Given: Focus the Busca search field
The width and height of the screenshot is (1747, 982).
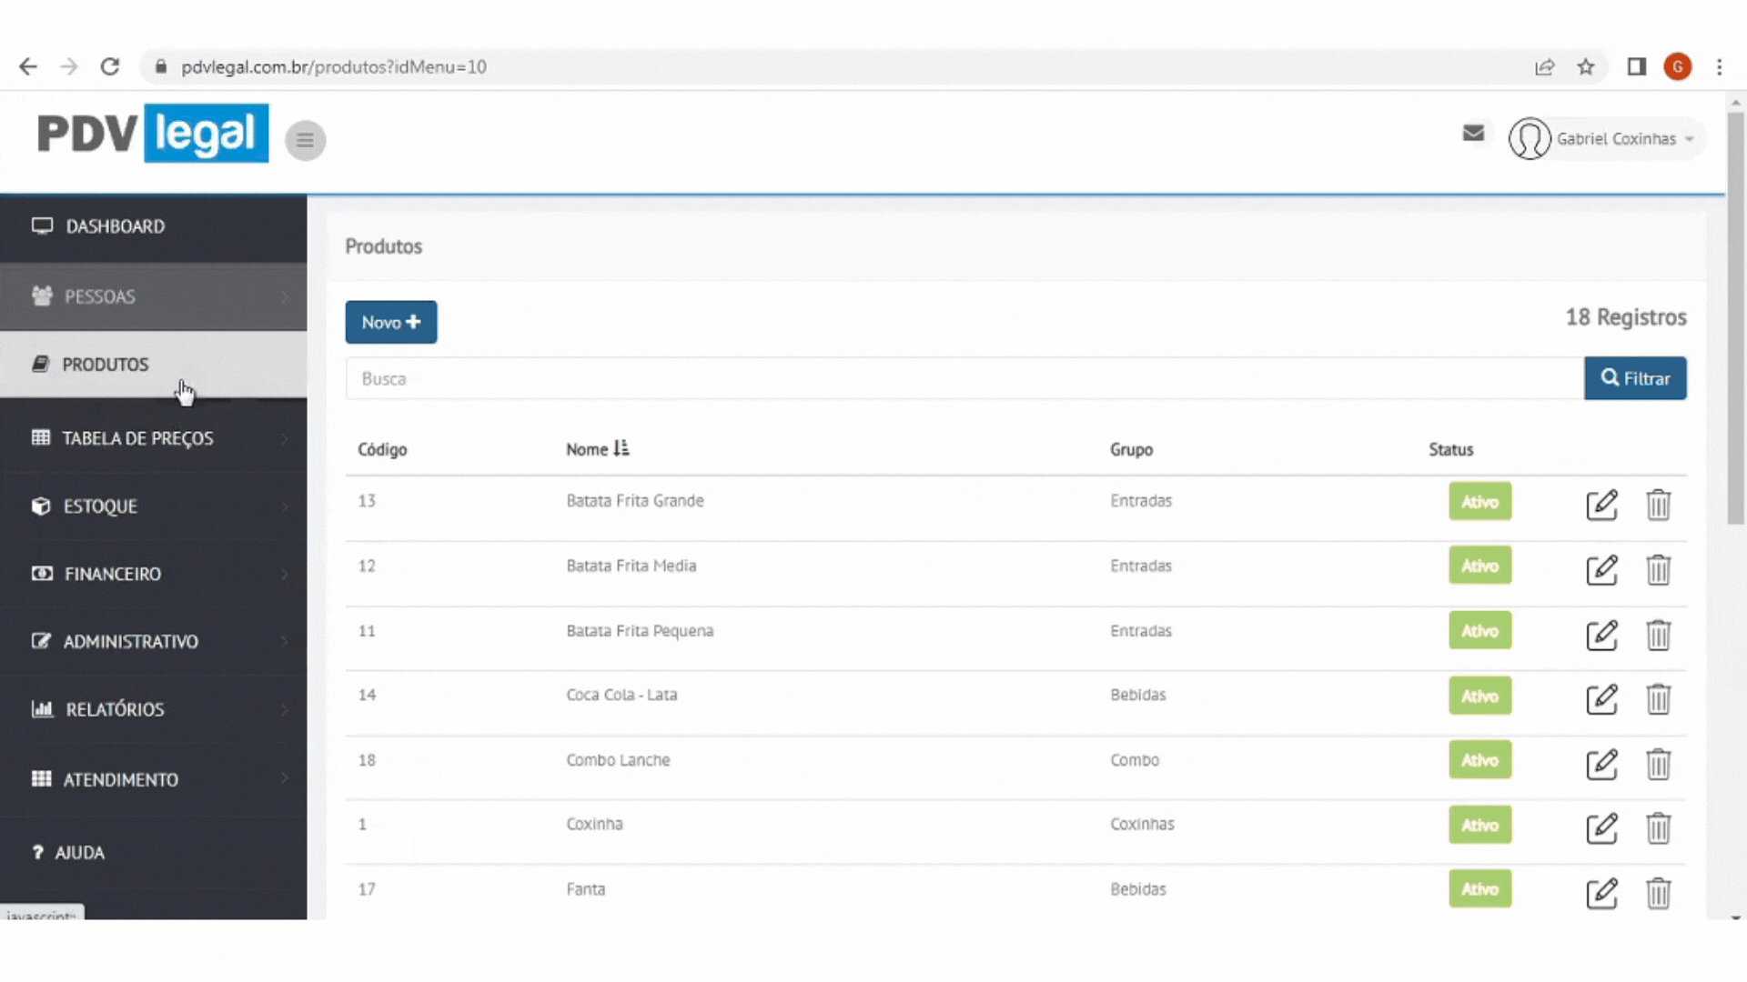Looking at the screenshot, I should (x=963, y=379).
